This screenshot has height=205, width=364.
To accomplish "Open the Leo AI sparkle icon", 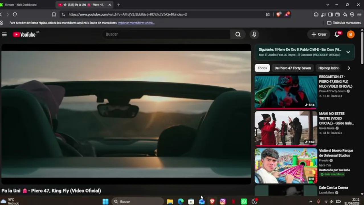I will pos(345,14).
